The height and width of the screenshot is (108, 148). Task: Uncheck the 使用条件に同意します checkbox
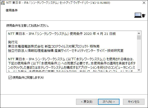click(x=10, y=78)
